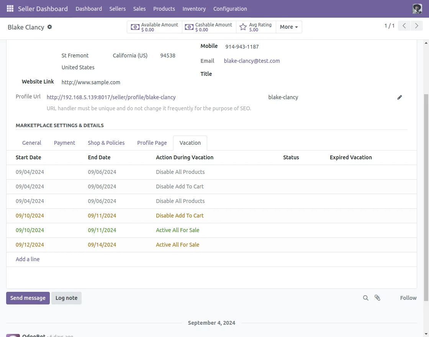Viewport: 429px width, 337px height.
Task: Open the Configuration menu
Action: [x=230, y=8]
